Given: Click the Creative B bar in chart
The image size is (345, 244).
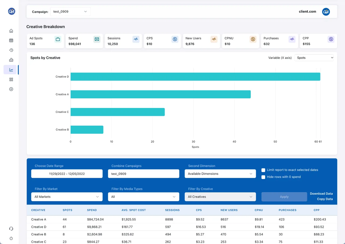Looking at the screenshot, I should [87, 130].
